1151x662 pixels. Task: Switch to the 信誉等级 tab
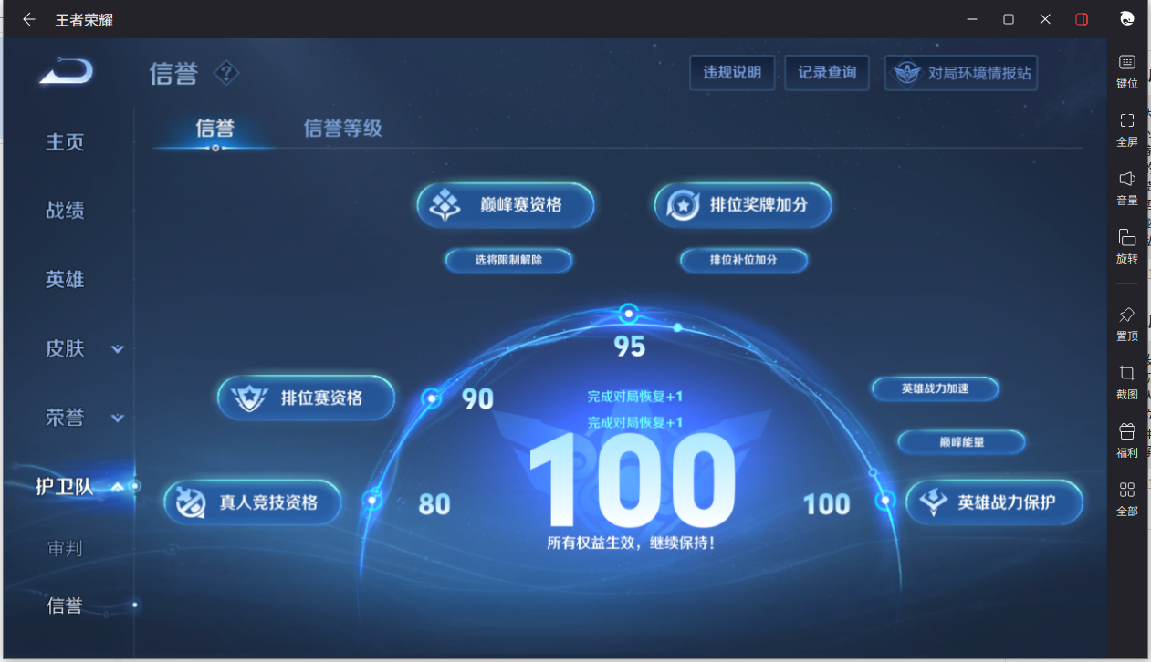(341, 129)
